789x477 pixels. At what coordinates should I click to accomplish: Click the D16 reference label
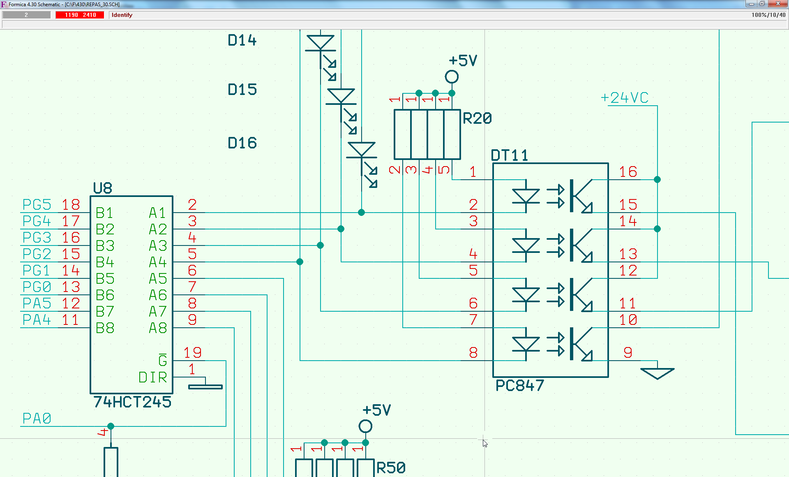(242, 143)
